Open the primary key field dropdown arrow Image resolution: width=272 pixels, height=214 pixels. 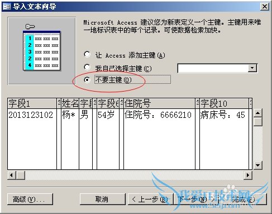click(x=252, y=68)
